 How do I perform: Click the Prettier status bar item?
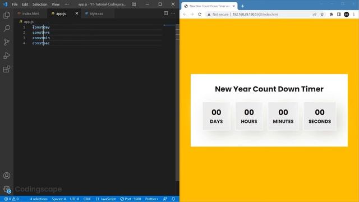tap(151, 199)
